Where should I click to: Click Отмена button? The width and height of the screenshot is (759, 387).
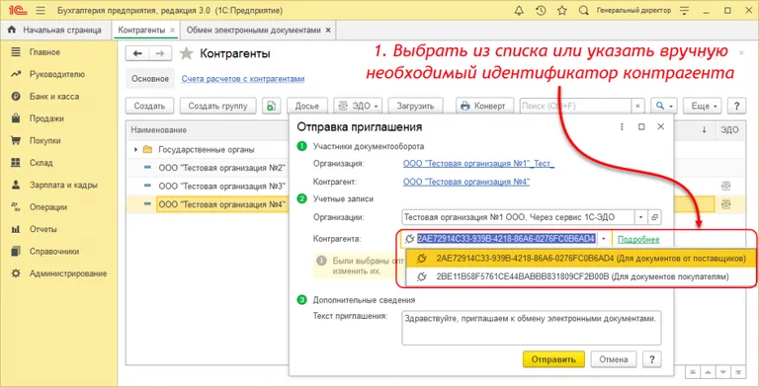pos(614,359)
